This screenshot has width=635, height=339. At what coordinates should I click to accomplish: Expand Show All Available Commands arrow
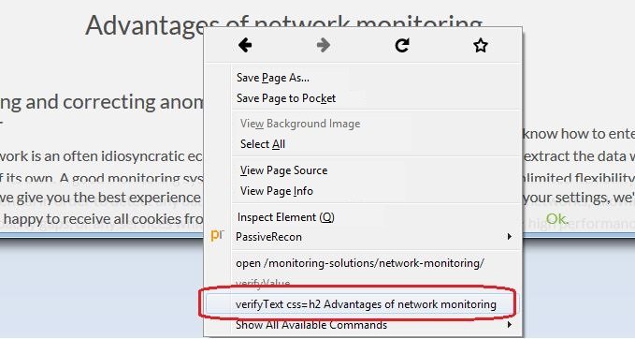click(509, 324)
